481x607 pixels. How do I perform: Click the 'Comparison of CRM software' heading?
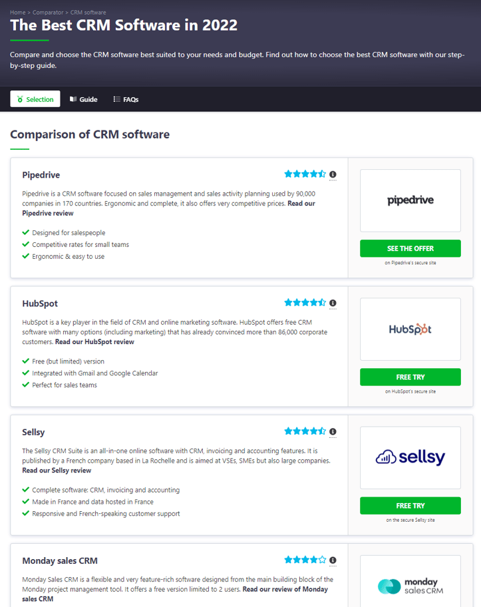(90, 134)
